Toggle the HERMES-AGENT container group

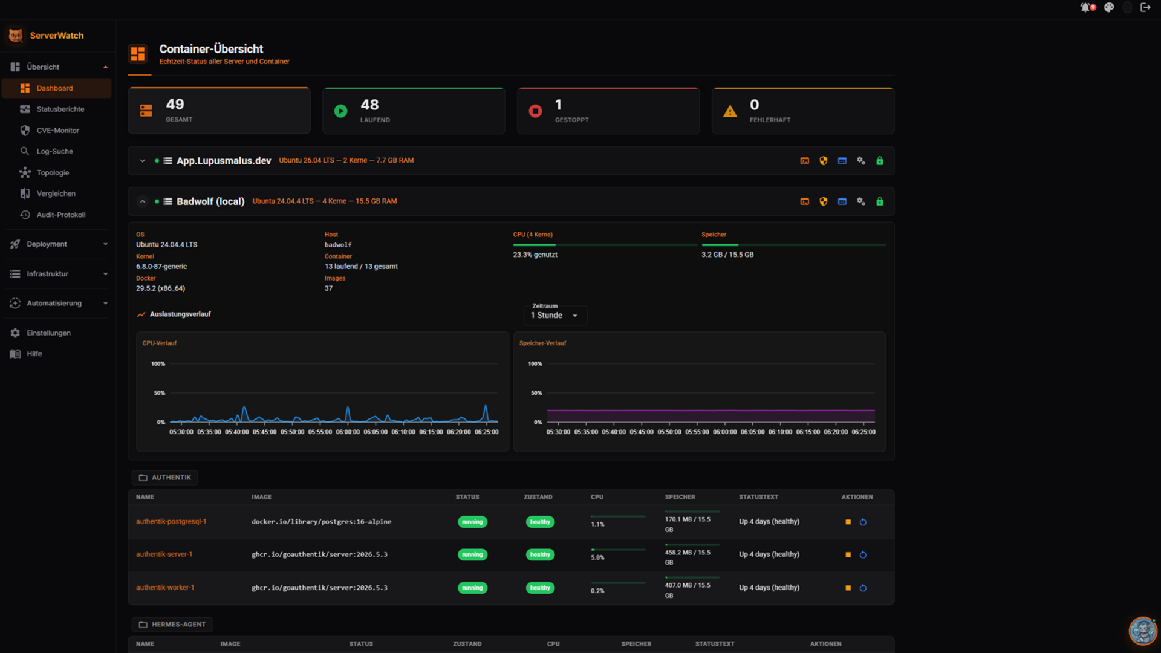coord(172,625)
